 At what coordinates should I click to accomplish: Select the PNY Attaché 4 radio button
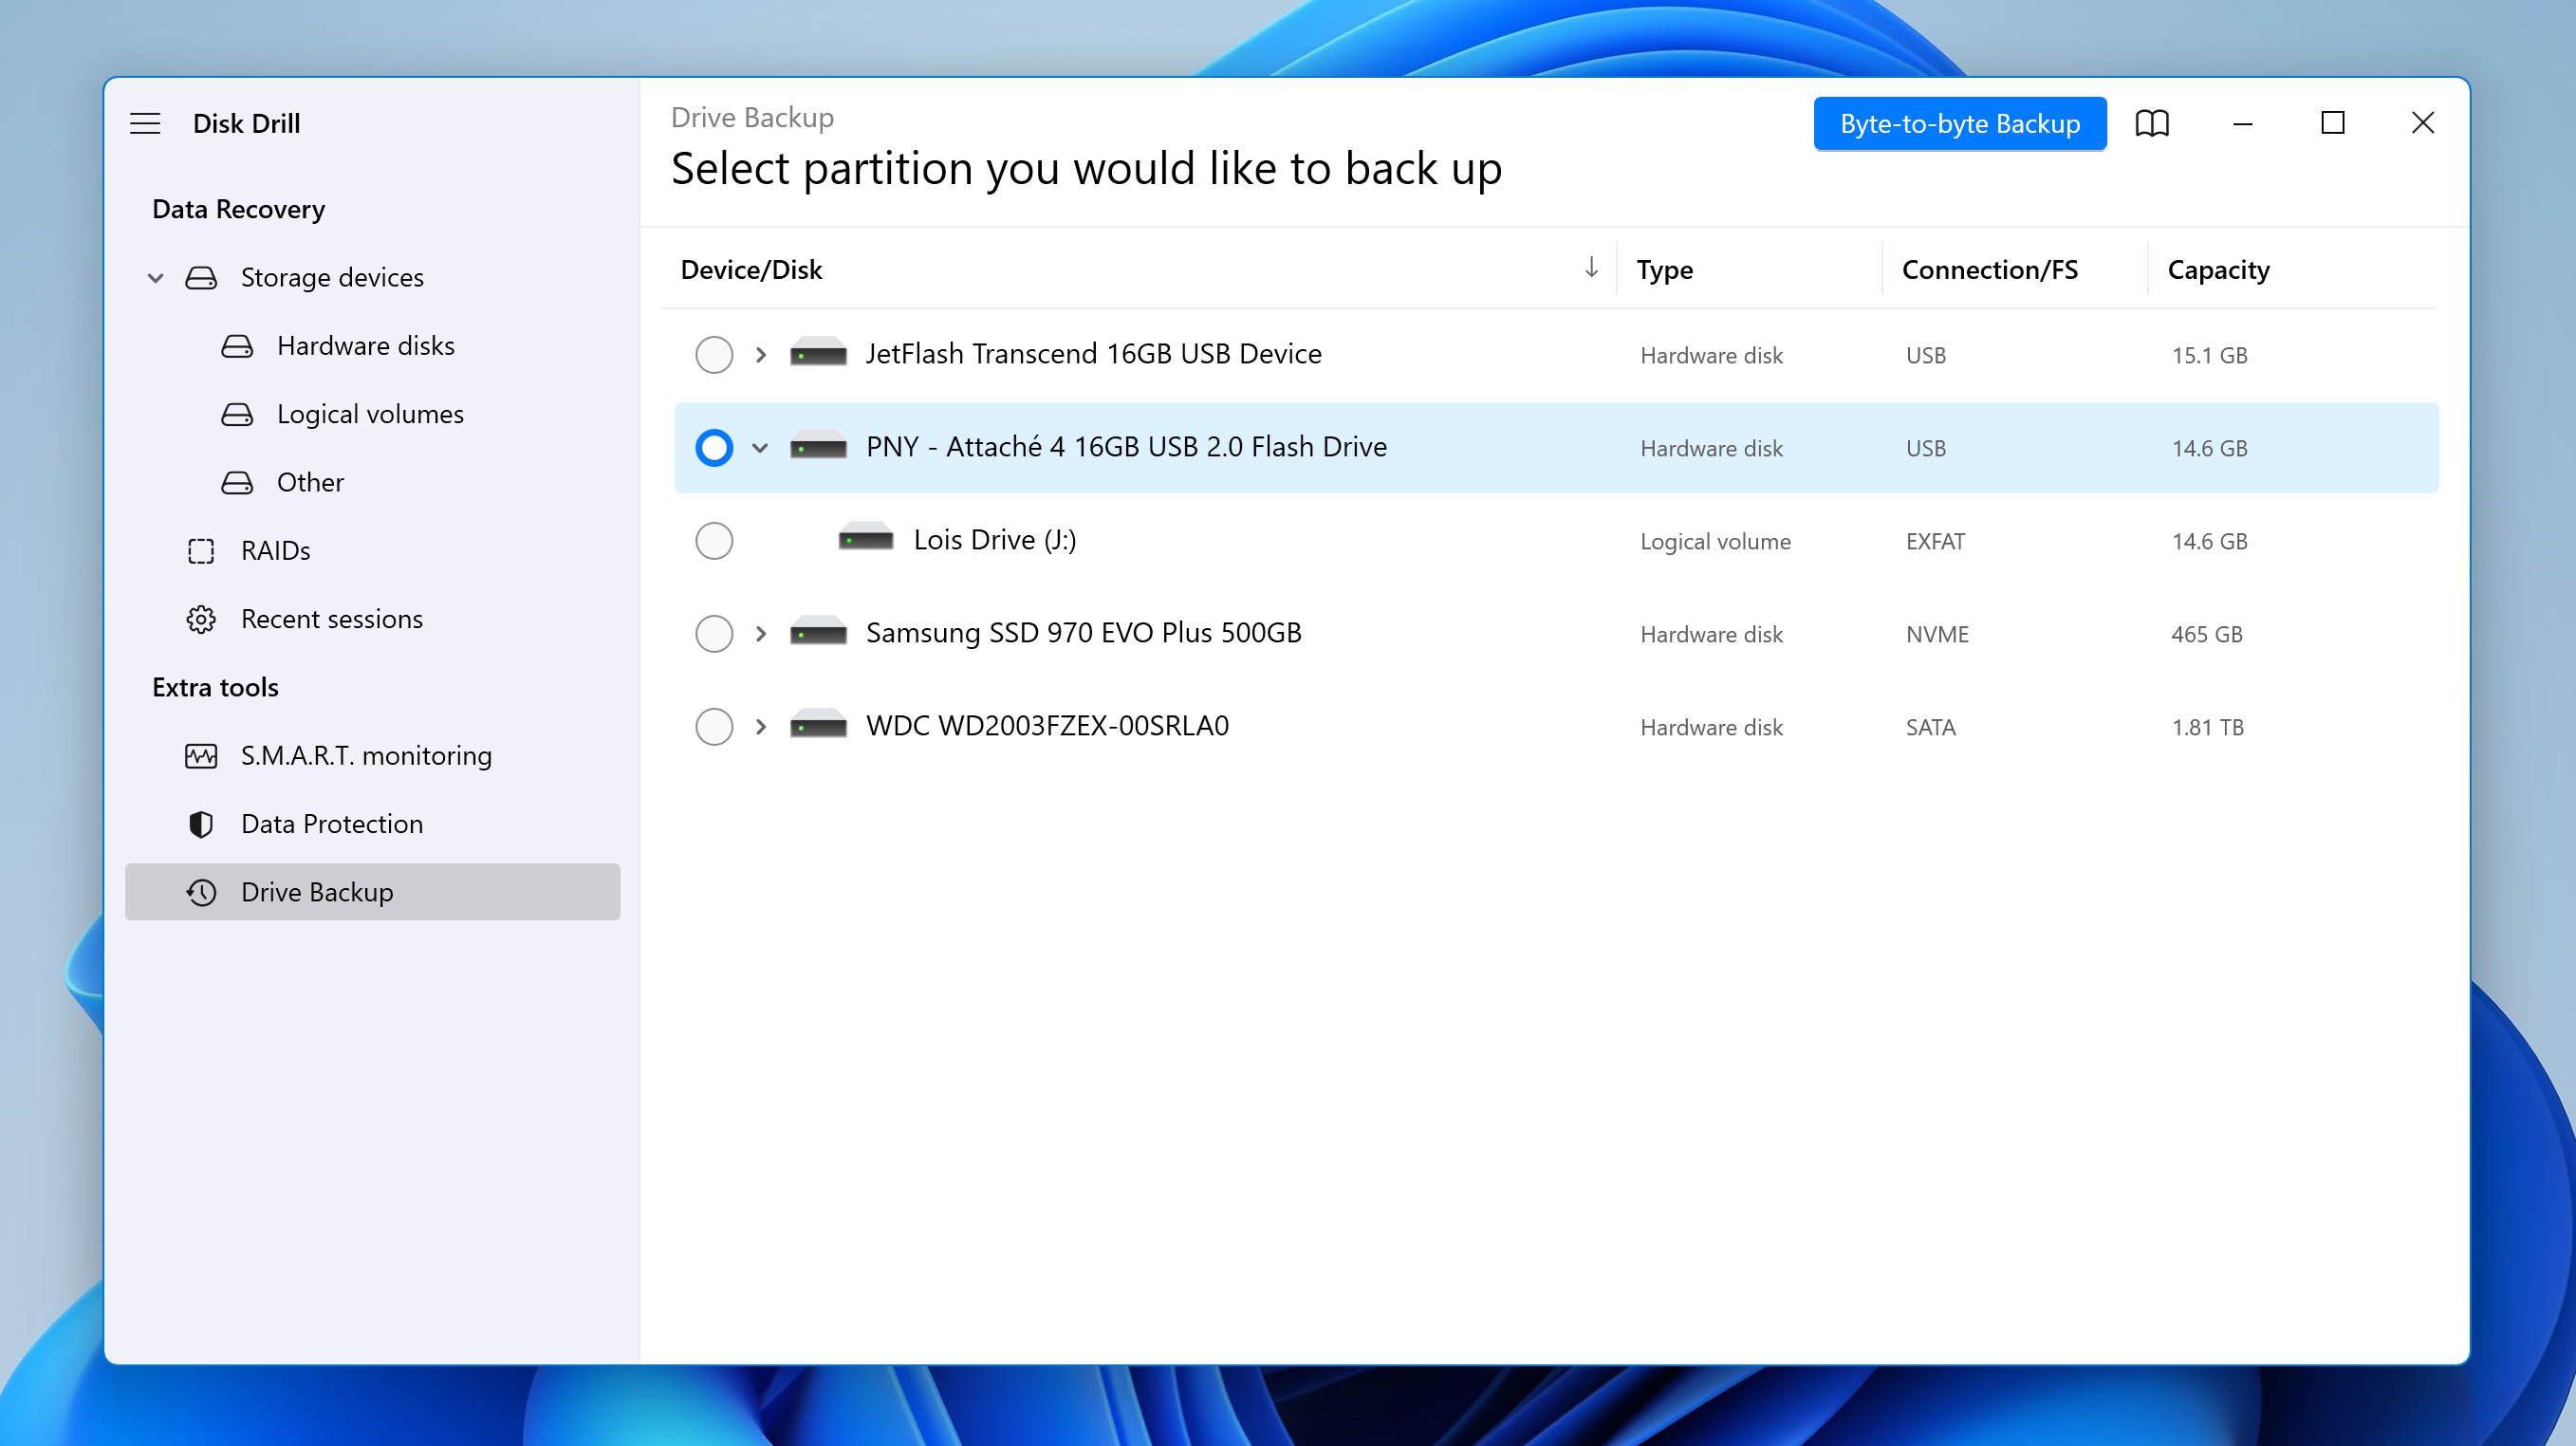pyautogui.click(x=714, y=448)
